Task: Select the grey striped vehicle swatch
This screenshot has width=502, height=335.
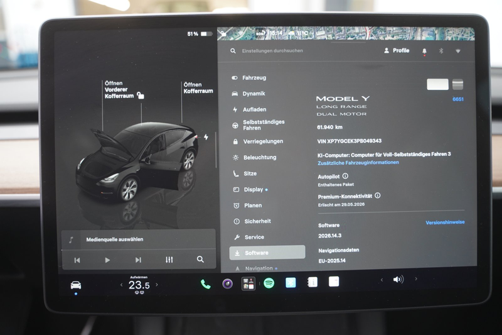Action: pyautogui.click(x=457, y=84)
